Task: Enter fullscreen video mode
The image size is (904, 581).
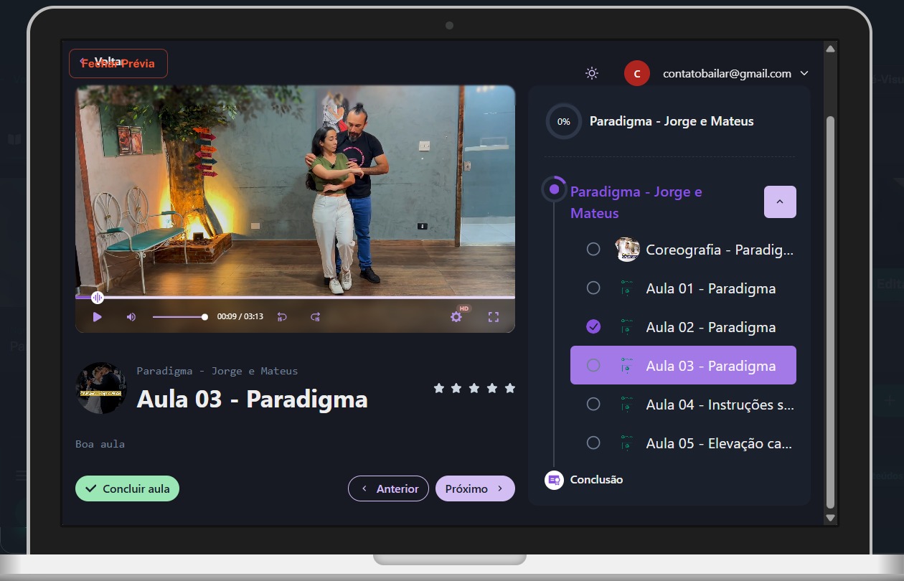Action: [x=494, y=317]
